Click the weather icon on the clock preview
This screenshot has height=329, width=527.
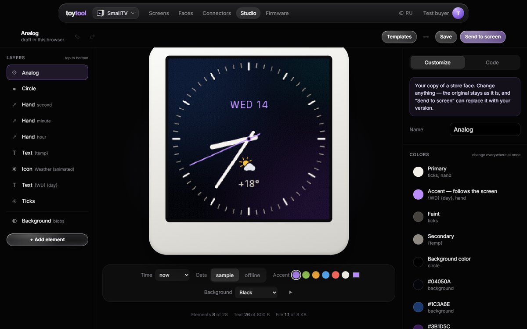[247, 164]
